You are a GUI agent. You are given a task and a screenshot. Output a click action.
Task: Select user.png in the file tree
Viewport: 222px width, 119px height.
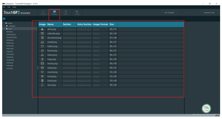9,68
